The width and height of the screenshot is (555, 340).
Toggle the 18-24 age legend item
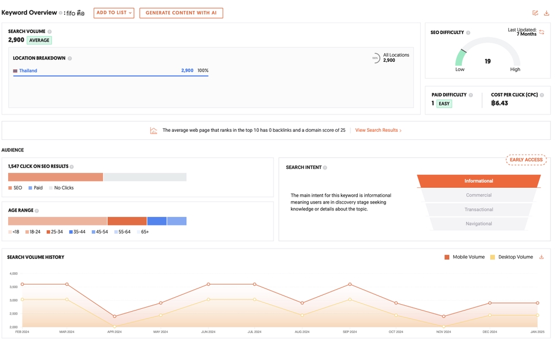click(x=33, y=232)
